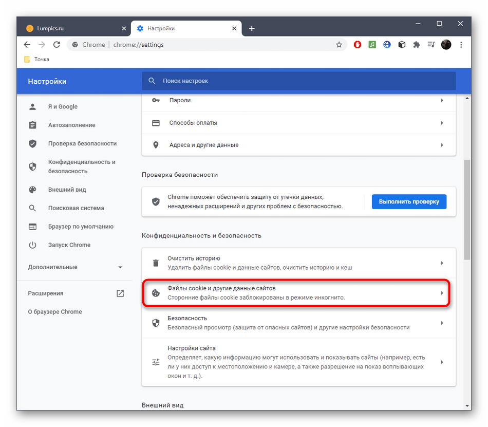Close the Настройки tab
The height and width of the screenshot is (427, 488).
click(x=234, y=28)
